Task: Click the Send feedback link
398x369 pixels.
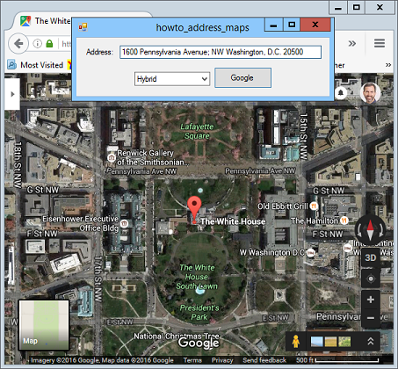Action: click(264, 360)
